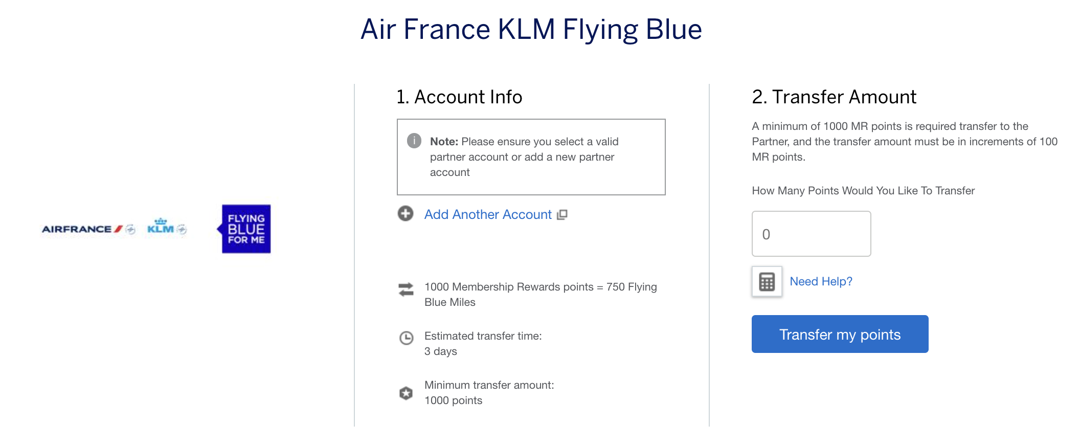Open the Add Another Account link
The height and width of the screenshot is (445, 1080).
488,215
